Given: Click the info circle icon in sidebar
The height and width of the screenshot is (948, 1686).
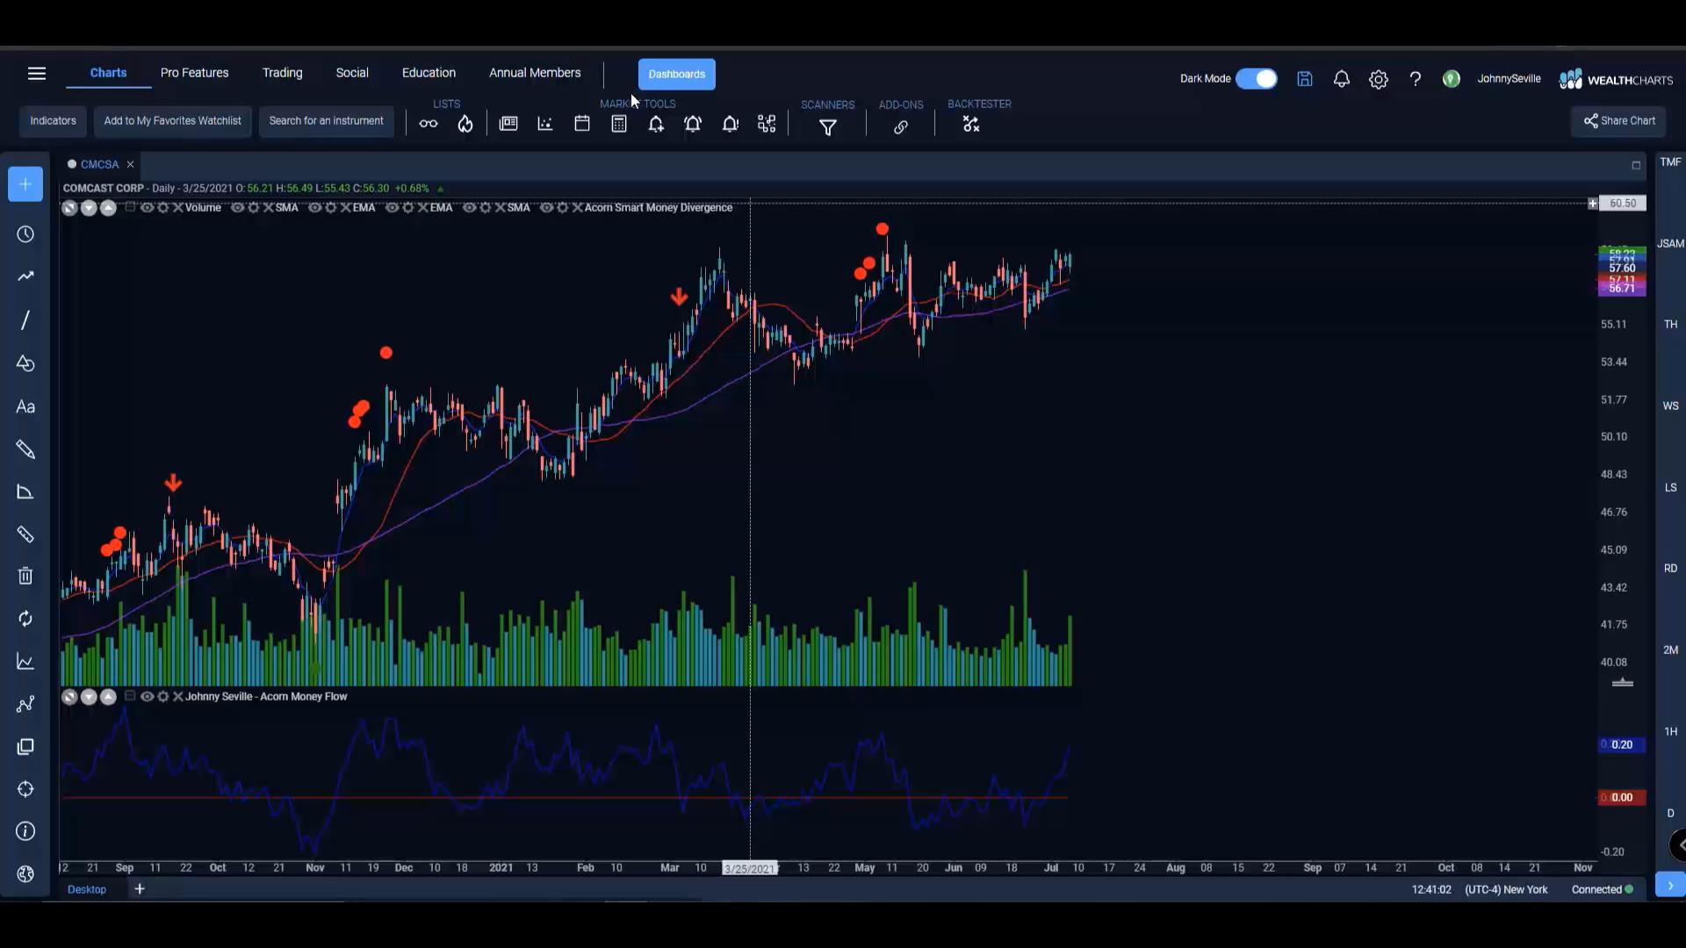Looking at the screenshot, I should 25,831.
